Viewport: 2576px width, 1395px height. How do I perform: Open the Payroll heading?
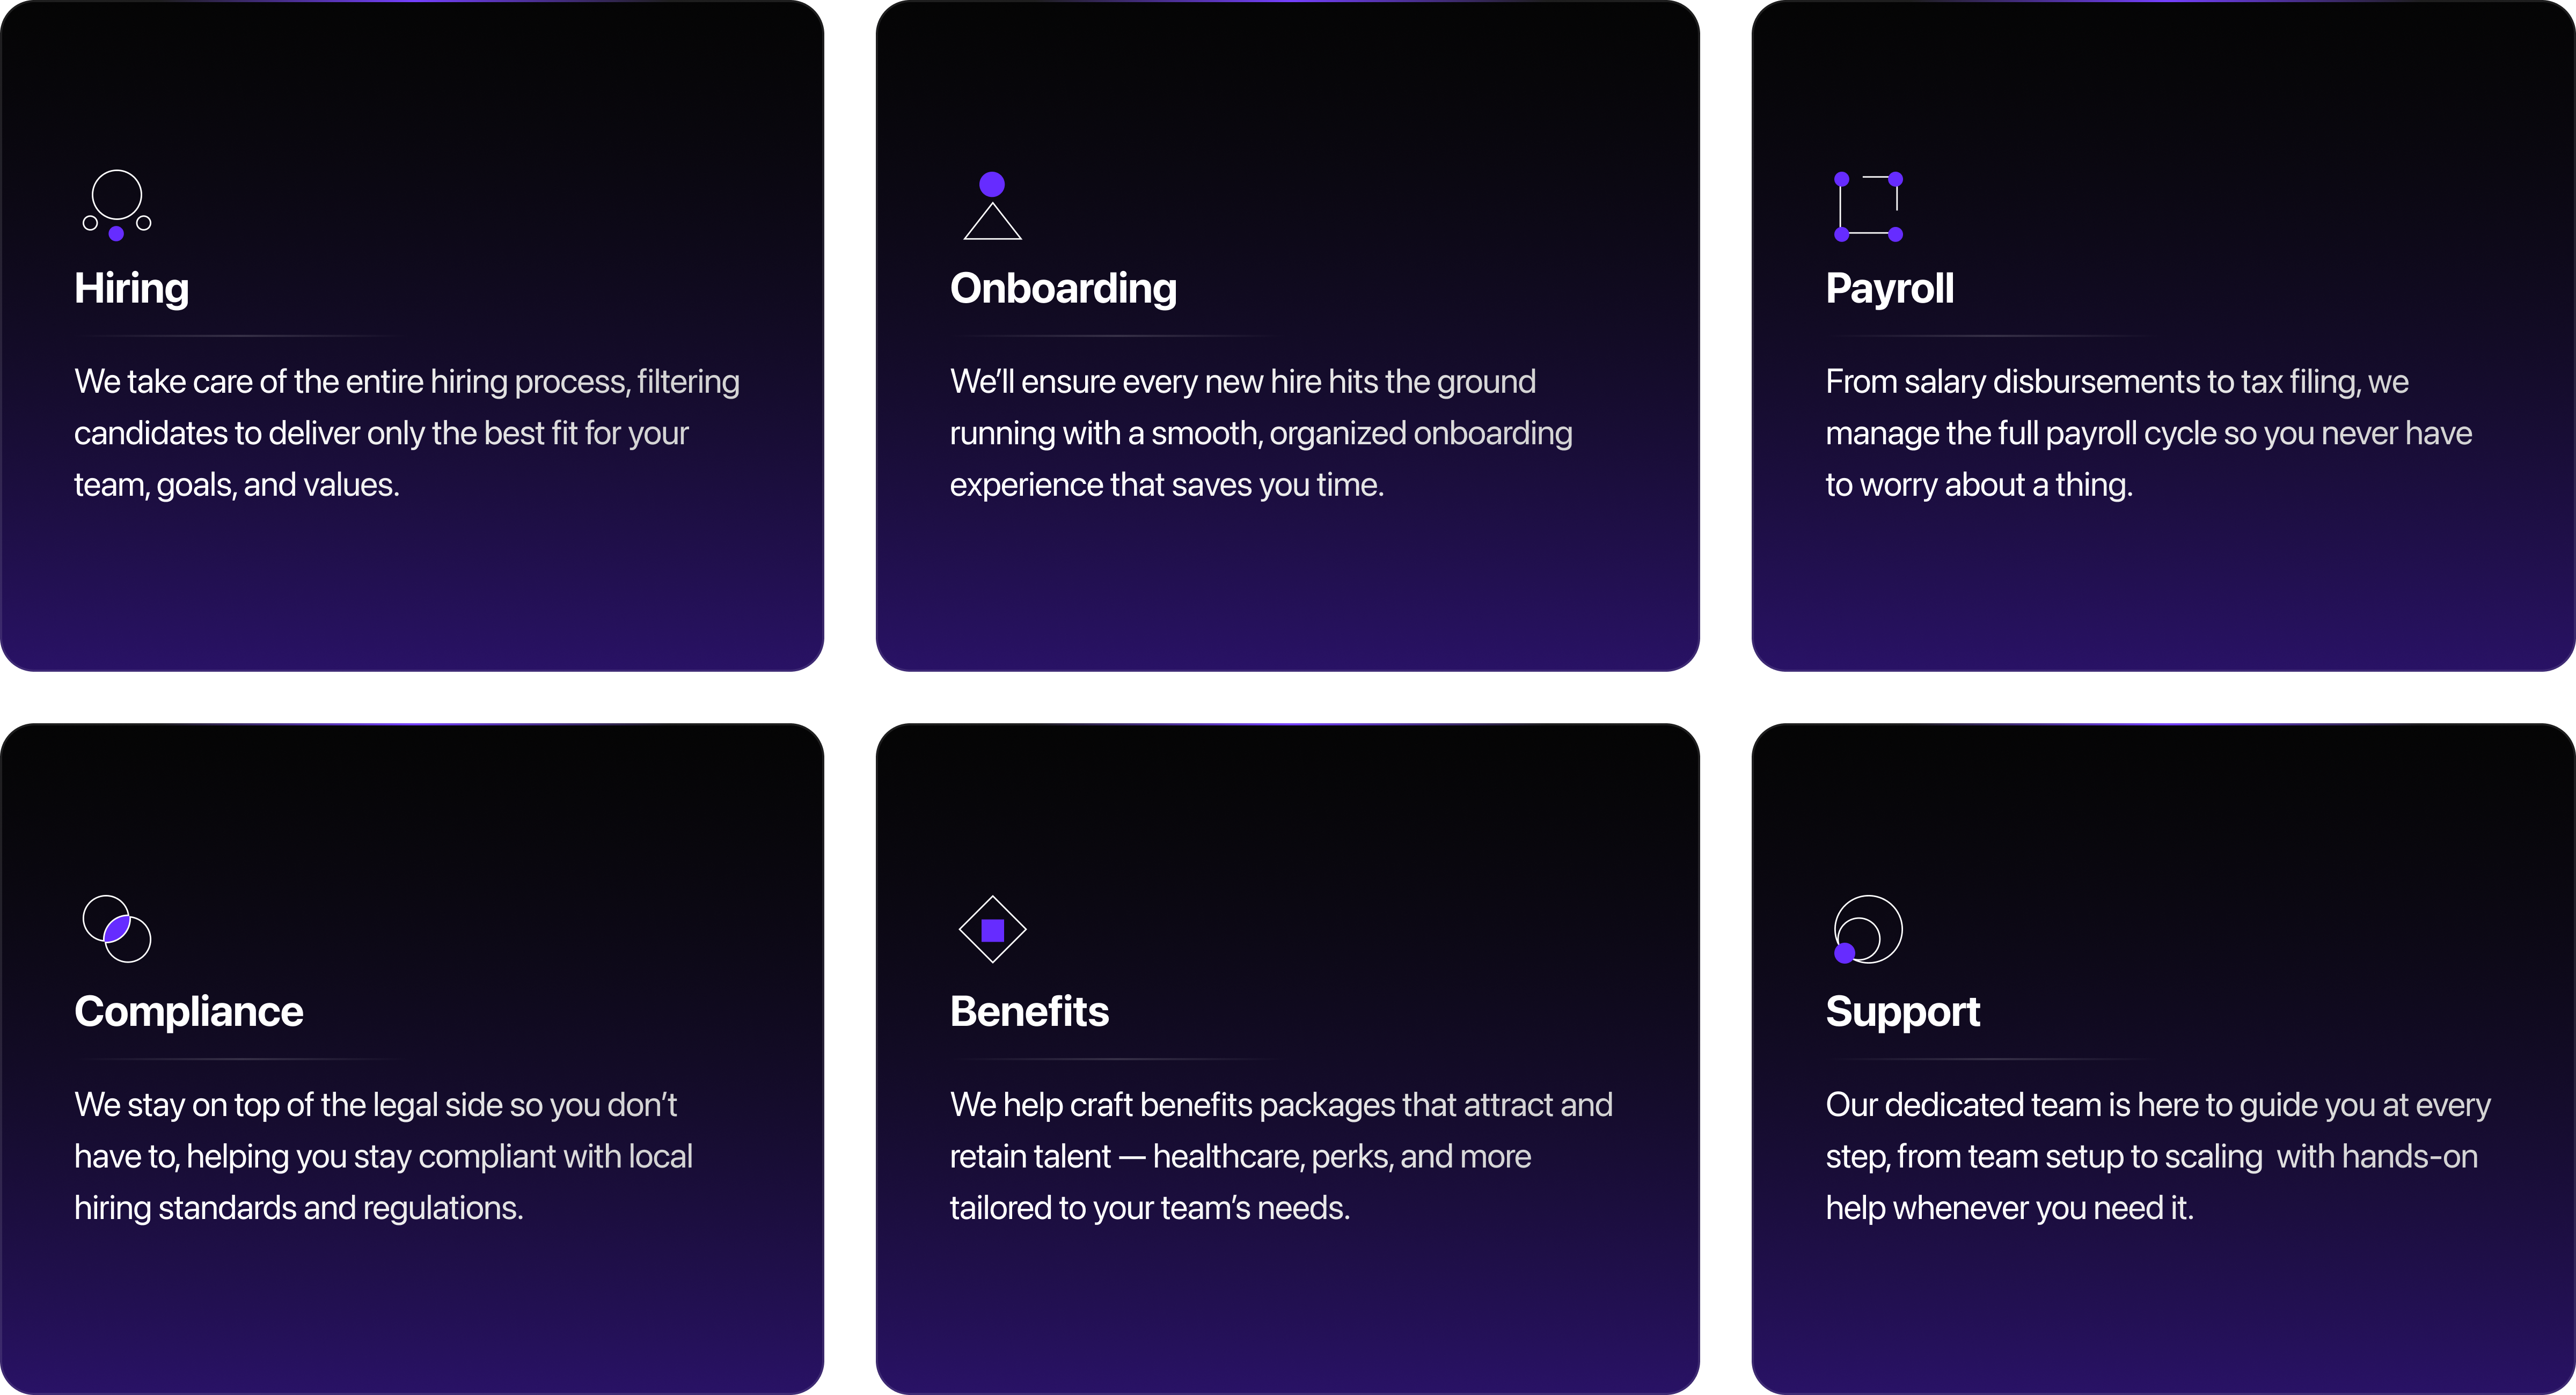[x=1889, y=288]
